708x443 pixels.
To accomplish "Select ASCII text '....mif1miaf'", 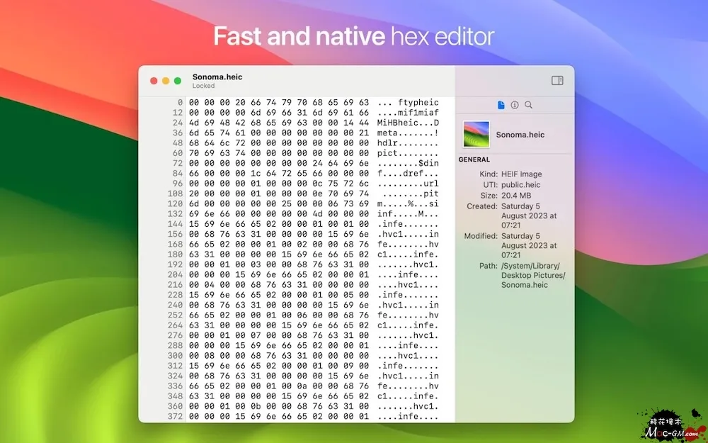I will (x=408, y=113).
